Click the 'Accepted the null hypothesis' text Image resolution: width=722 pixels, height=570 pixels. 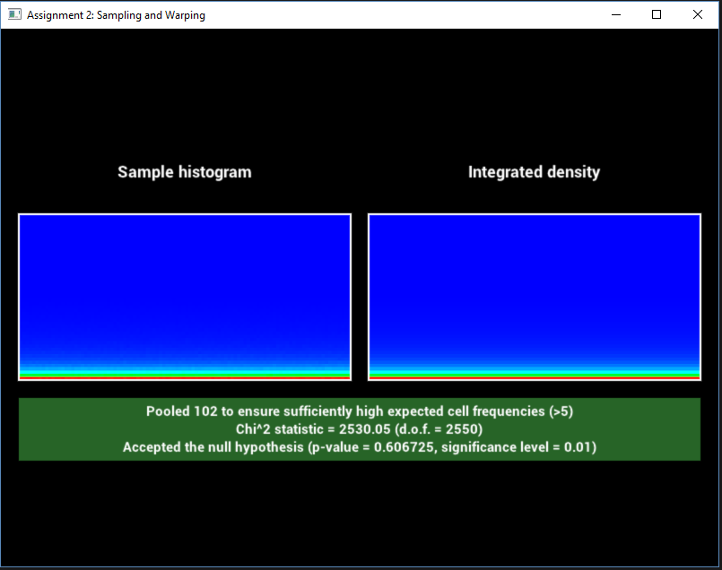[360, 447]
